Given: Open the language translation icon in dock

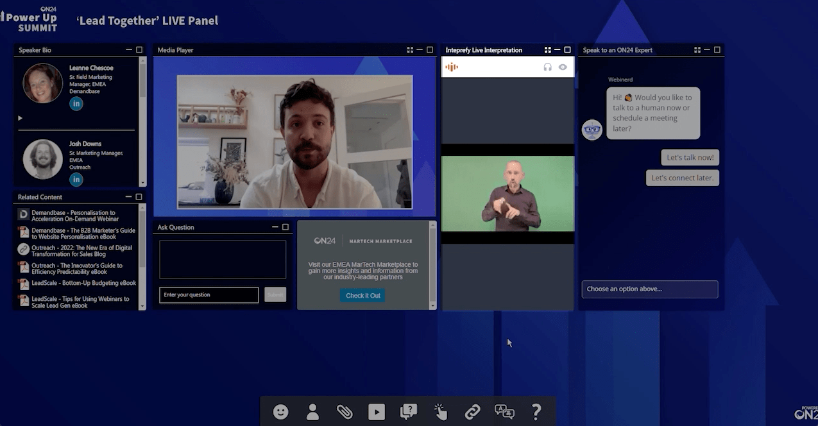Looking at the screenshot, I should 505,412.
